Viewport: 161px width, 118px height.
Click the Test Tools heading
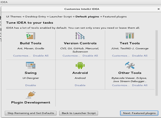(130, 43)
